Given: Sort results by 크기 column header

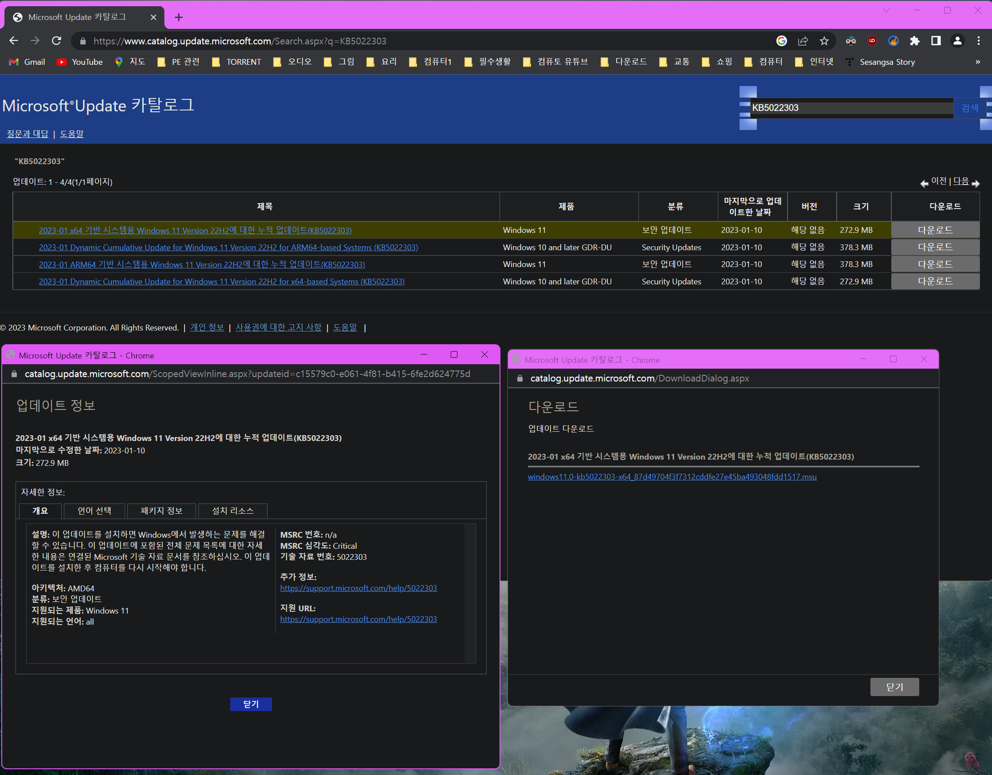Looking at the screenshot, I should click(861, 206).
